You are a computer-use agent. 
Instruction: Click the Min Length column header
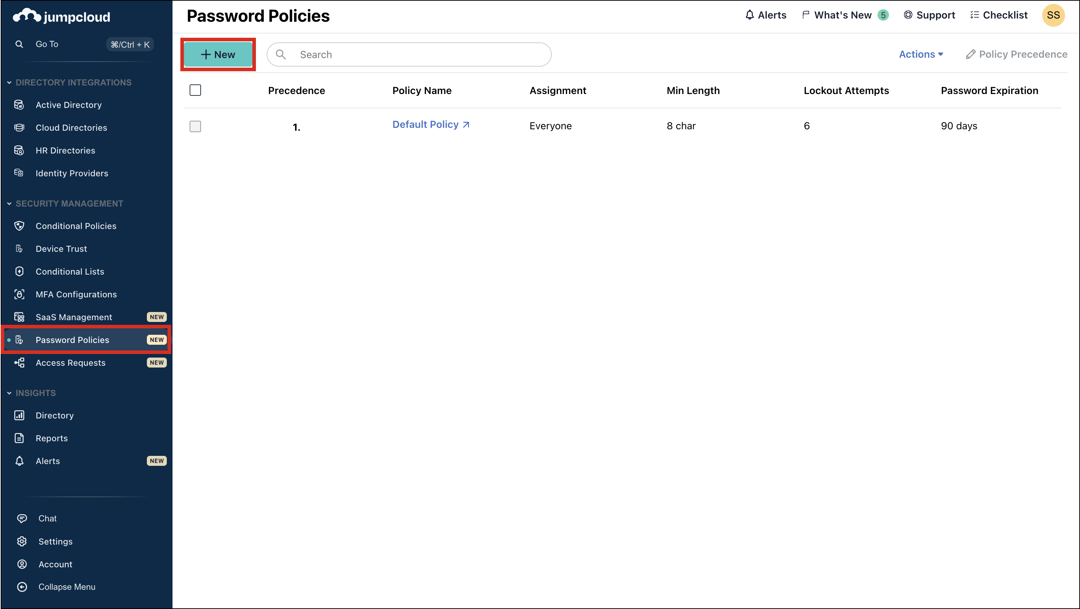(x=693, y=90)
